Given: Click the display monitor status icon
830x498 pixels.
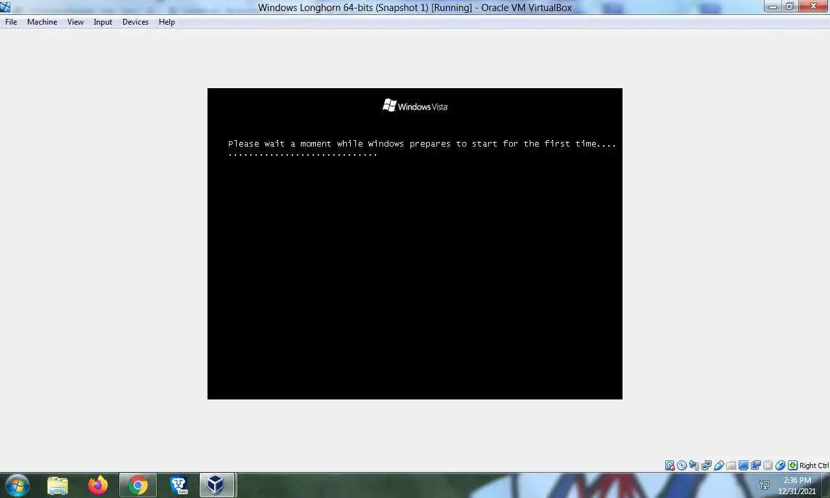Looking at the screenshot, I should 743,466.
